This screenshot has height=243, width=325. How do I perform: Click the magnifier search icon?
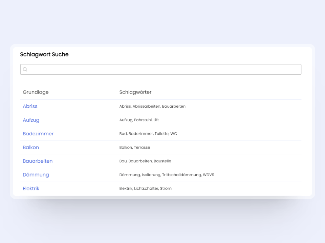25,70
